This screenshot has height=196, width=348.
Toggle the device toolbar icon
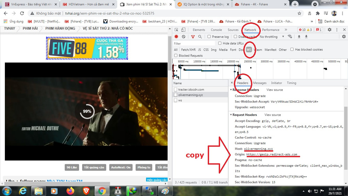tap(183, 30)
